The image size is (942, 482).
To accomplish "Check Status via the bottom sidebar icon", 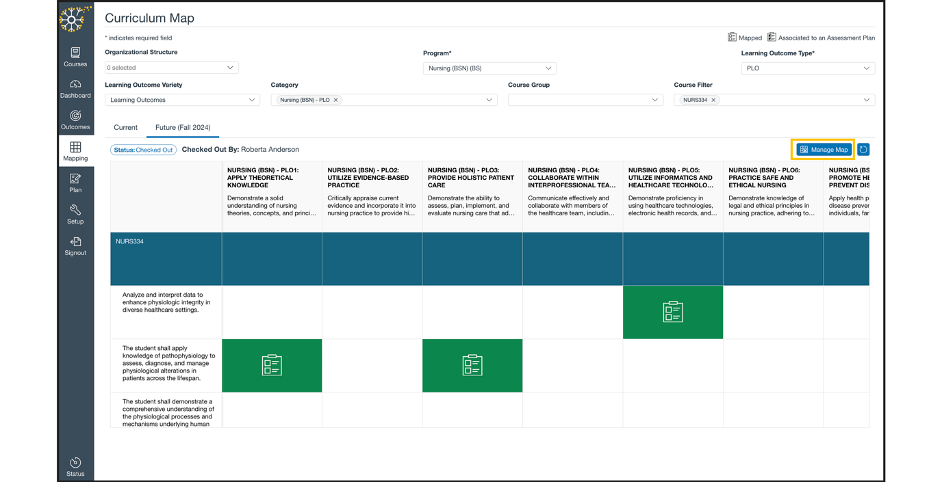I will point(75,466).
